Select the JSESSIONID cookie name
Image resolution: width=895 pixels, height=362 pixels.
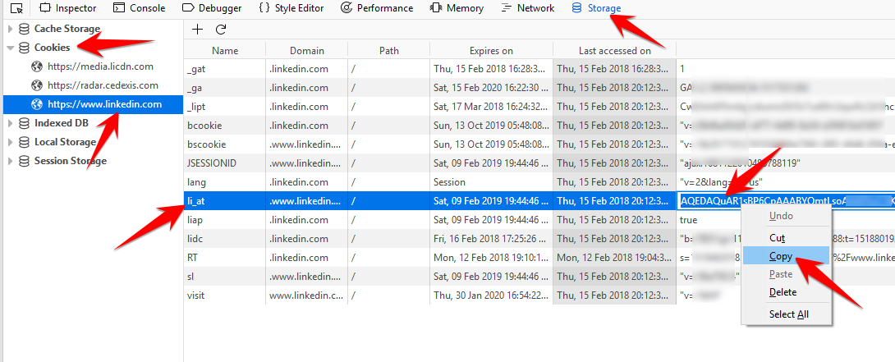tap(211, 163)
